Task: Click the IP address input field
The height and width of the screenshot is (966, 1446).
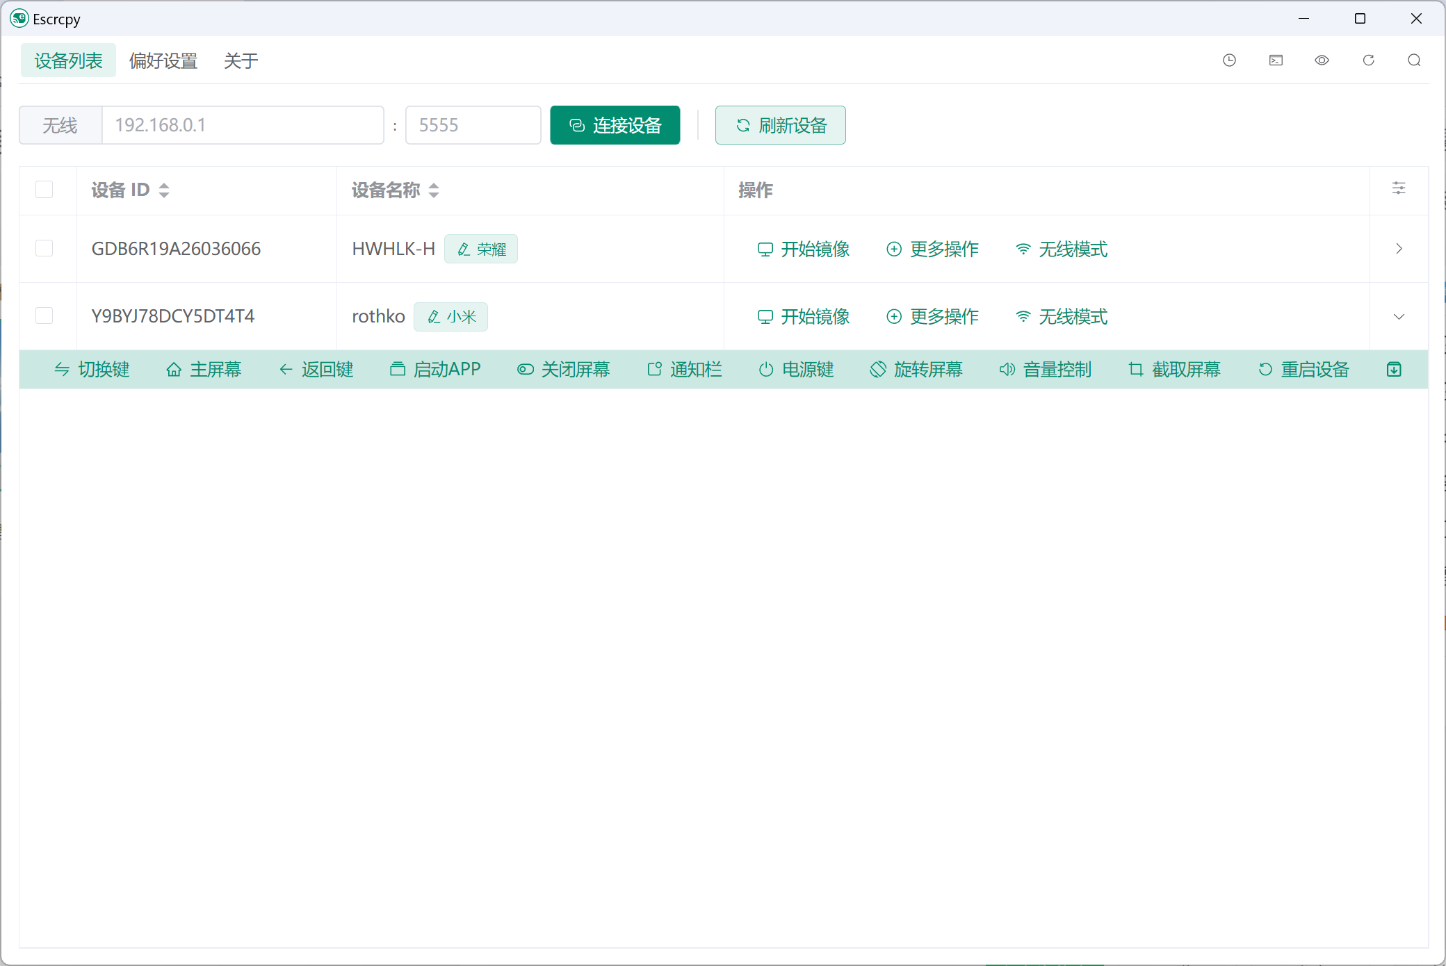Action: [242, 125]
